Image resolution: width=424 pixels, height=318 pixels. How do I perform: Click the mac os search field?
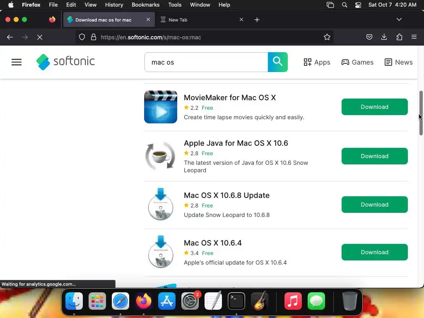[x=206, y=62]
